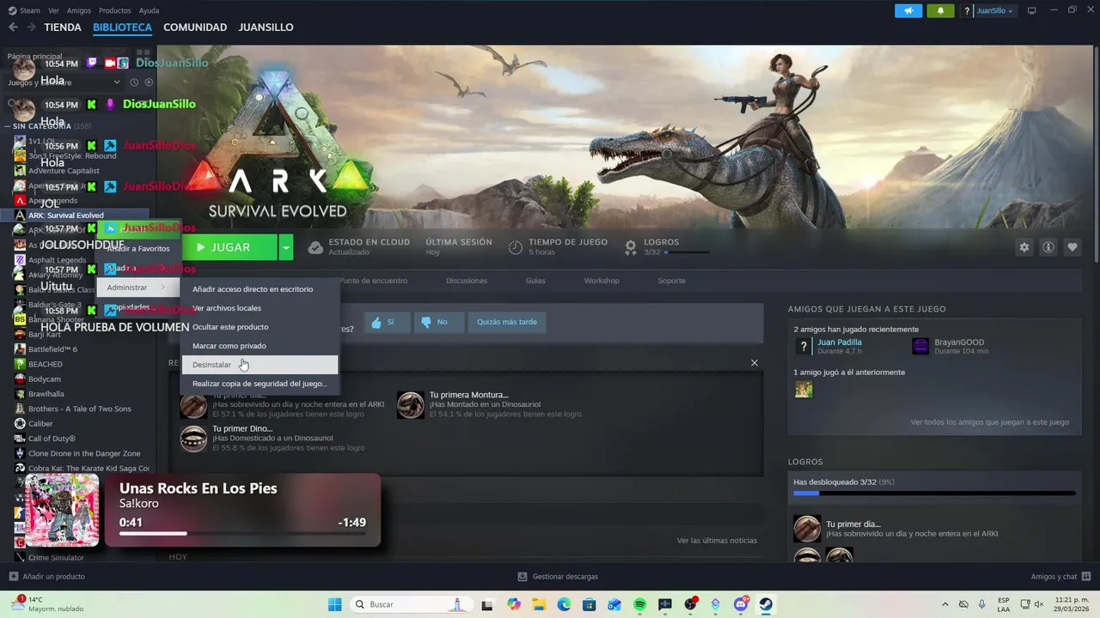Click Juan Padilla friend avatar
Viewport: 1100px width, 618px height.
[x=803, y=346]
